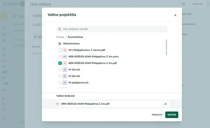Click the asice file type icon
Viewport: 210px width, 128px height.
coord(65,57)
